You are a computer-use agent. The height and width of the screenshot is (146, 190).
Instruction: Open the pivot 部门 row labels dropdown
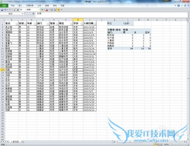point(121,32)
